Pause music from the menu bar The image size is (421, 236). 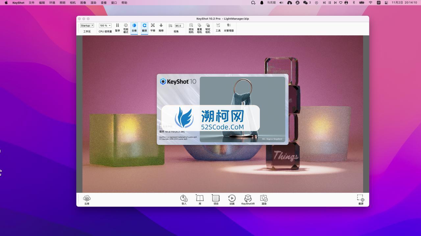pyautogui.click(x=330, y=3)
